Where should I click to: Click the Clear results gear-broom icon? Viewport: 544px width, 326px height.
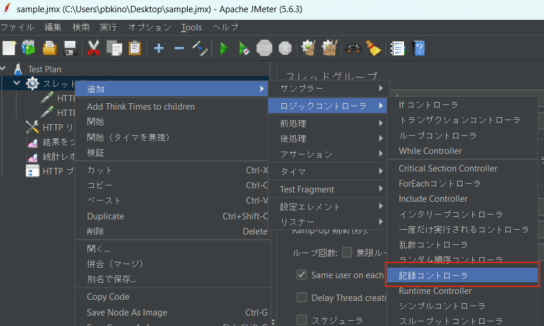[x=308, y=48]
